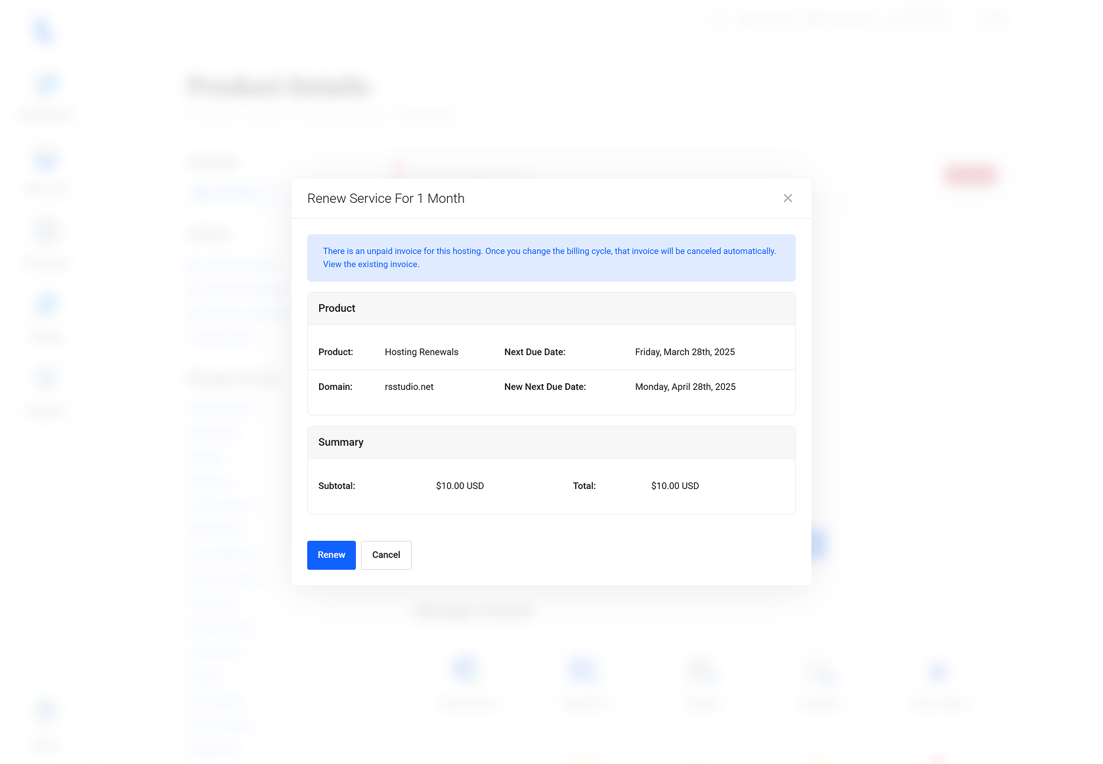Click the 'Hosting Renewals' product value
Screen dimensions: 1103x764
pyautogui.click(x=422, y=352)
